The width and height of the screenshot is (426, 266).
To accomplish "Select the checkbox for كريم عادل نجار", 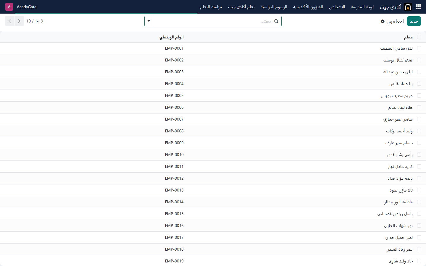I will (x=419, y=166).
